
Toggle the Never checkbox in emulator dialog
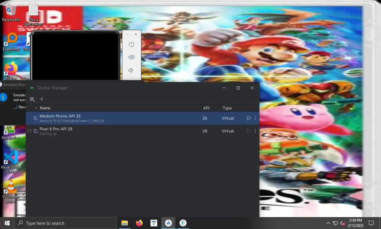click(15, 107)
